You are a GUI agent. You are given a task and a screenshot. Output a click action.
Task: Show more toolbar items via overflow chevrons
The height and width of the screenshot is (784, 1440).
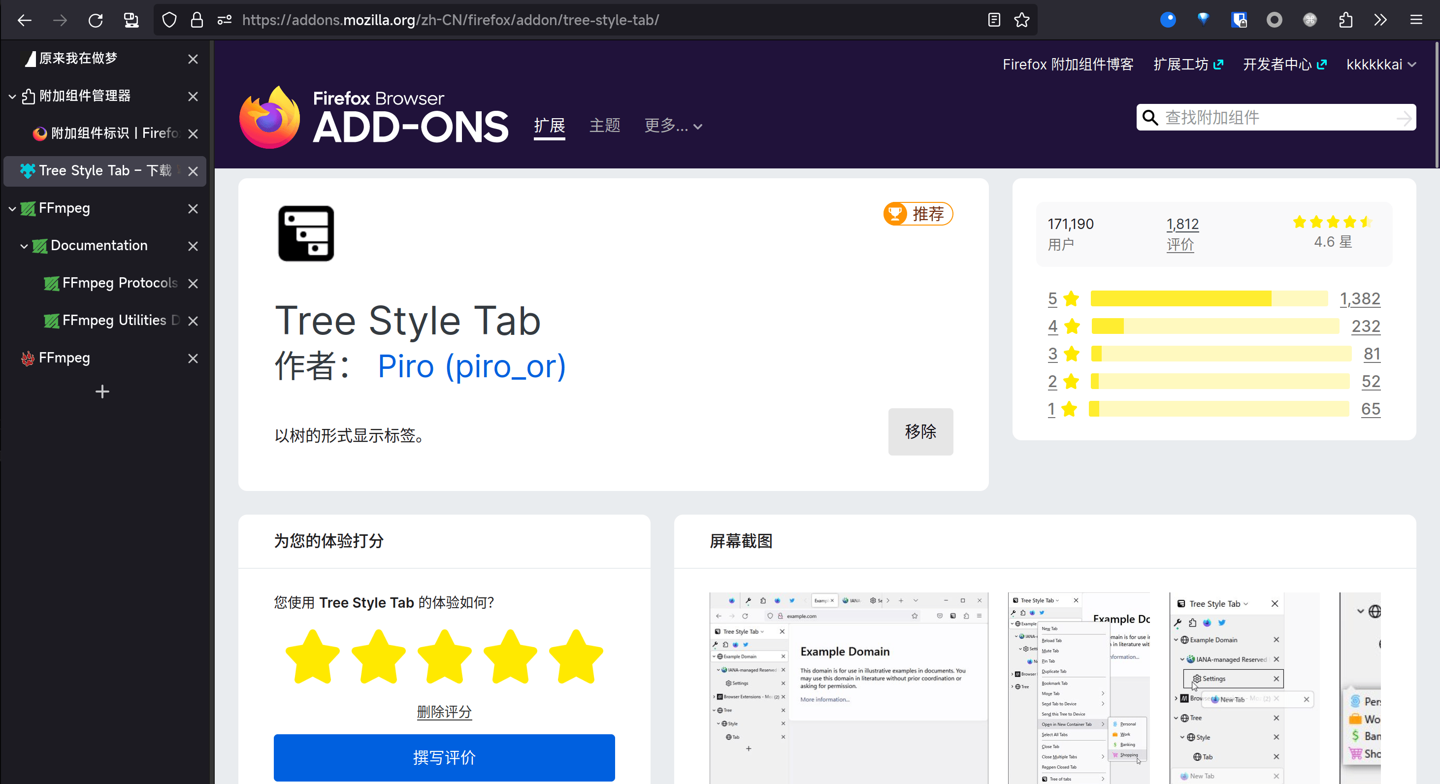[x=1380, y=20]
